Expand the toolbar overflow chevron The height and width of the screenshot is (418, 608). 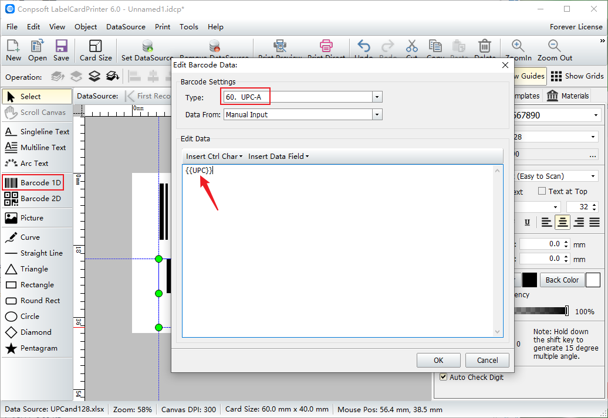coord(602,40)
